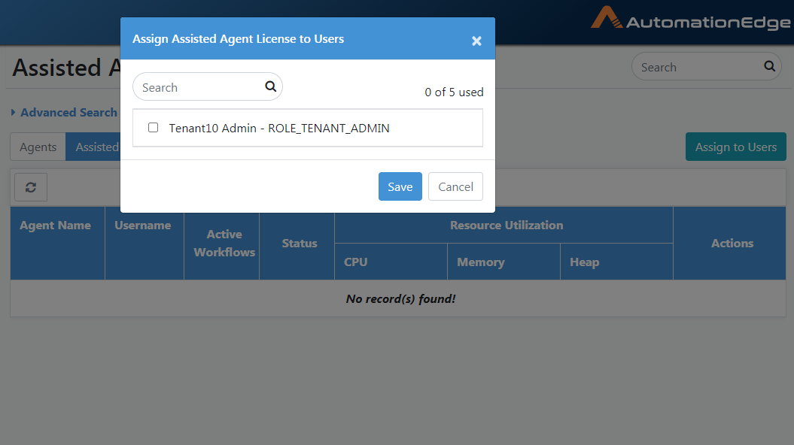Check the Tenant10 Admin checkbox

153,128
